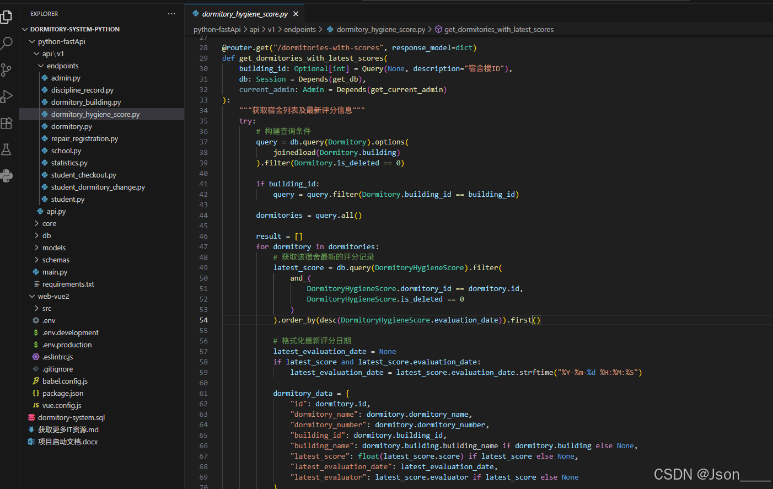Open the Run and Debug icon
The width and height of the screenshot is (773, 489).
pos(6,96)
